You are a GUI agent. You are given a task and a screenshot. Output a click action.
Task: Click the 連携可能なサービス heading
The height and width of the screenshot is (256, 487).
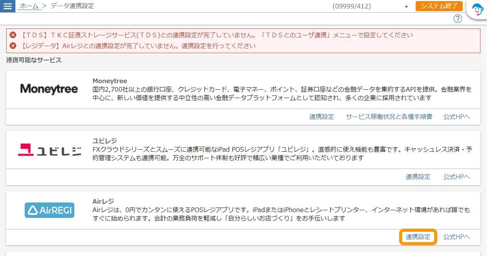pos(34,60)
